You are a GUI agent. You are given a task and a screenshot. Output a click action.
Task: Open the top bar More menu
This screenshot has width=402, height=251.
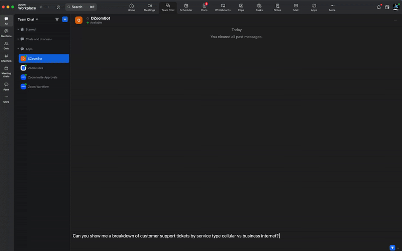point(332,8)
